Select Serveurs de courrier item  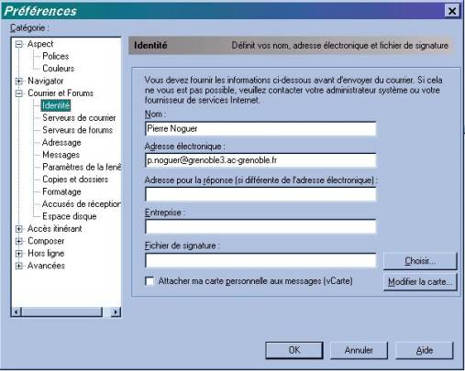point(79,118)
